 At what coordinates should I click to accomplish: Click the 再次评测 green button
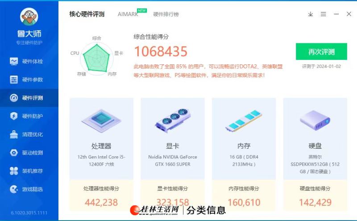[321, 51]
